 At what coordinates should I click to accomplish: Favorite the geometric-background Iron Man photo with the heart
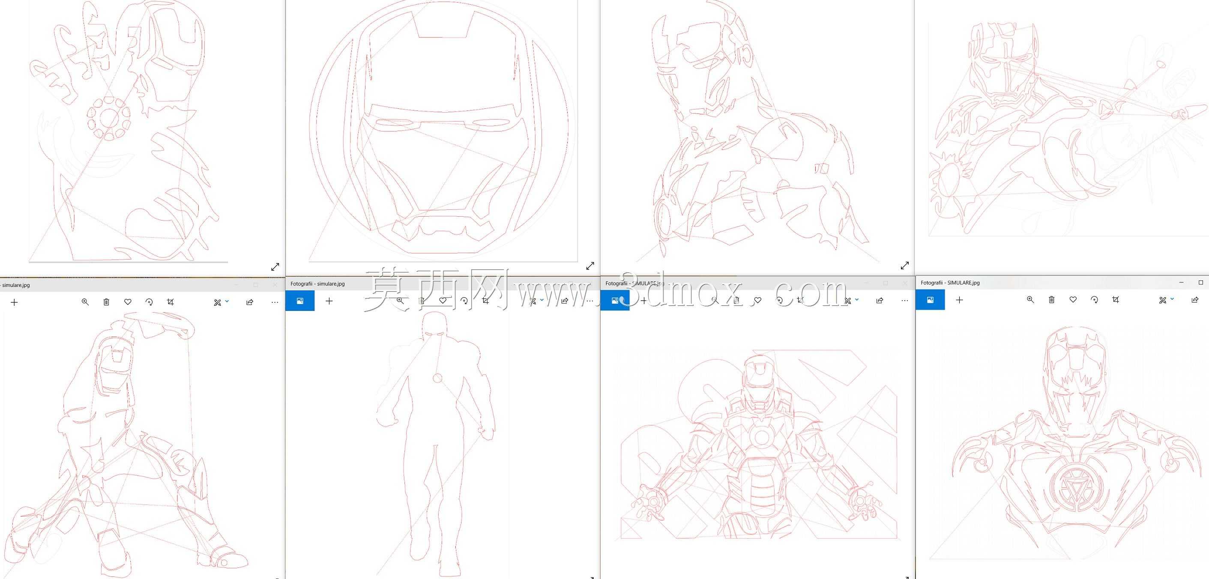tap(757, 300)
